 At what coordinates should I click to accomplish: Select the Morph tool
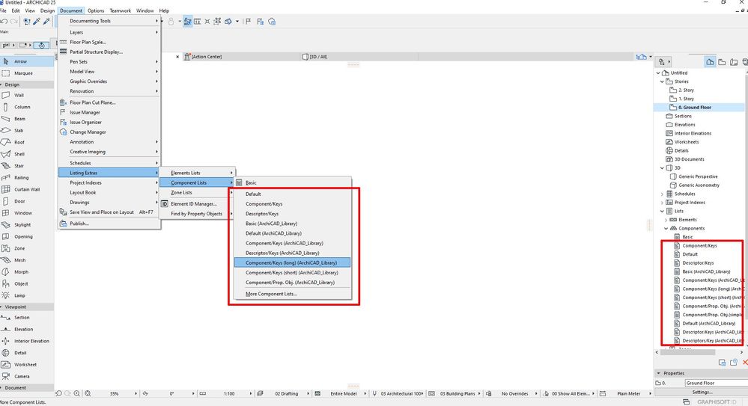click(x=27, y=272)
